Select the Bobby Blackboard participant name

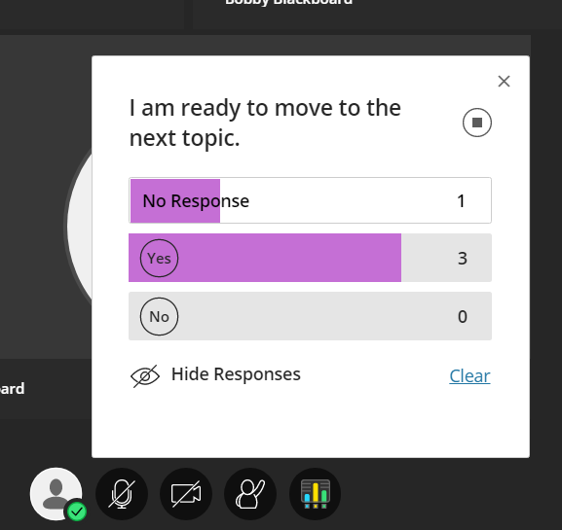point(288,2)
